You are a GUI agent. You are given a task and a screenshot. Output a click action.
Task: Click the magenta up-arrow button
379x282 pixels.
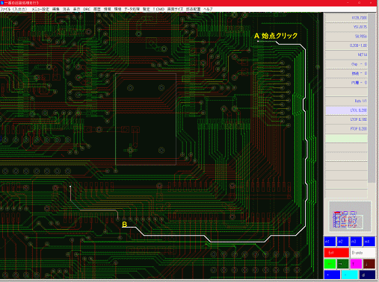point(356,264)
